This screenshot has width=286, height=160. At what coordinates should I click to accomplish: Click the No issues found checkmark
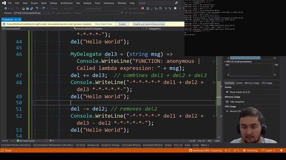click(x=18, y=140)
